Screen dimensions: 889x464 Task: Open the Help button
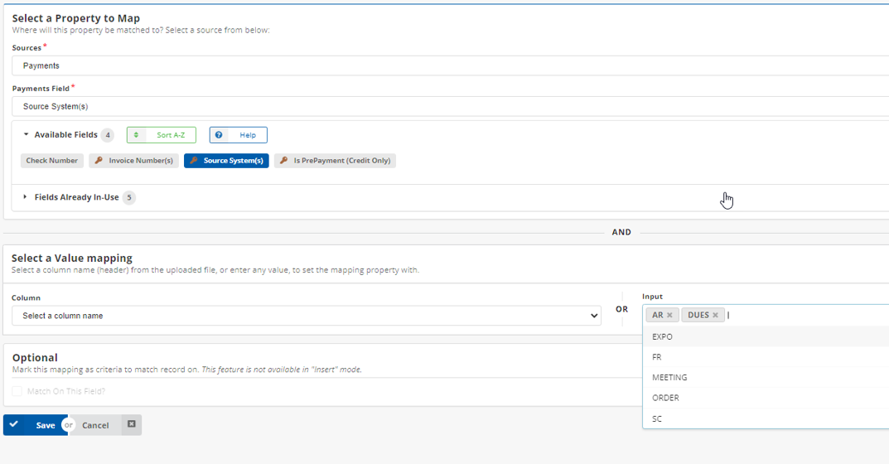click(239, 135)
